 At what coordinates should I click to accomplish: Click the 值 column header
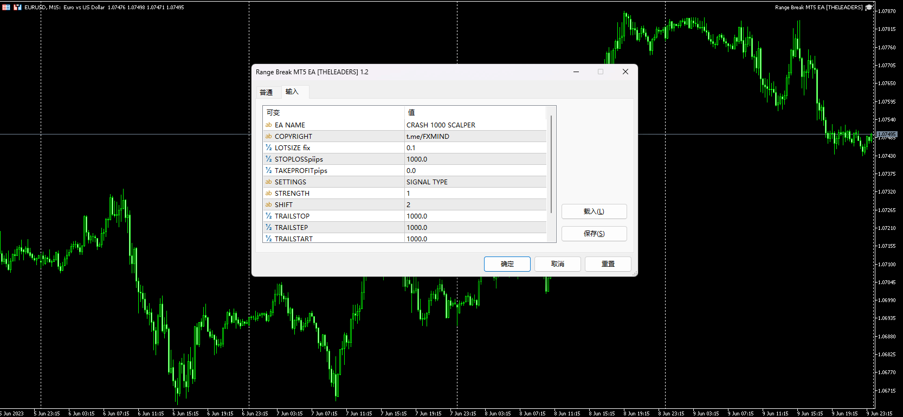(476, 113)
